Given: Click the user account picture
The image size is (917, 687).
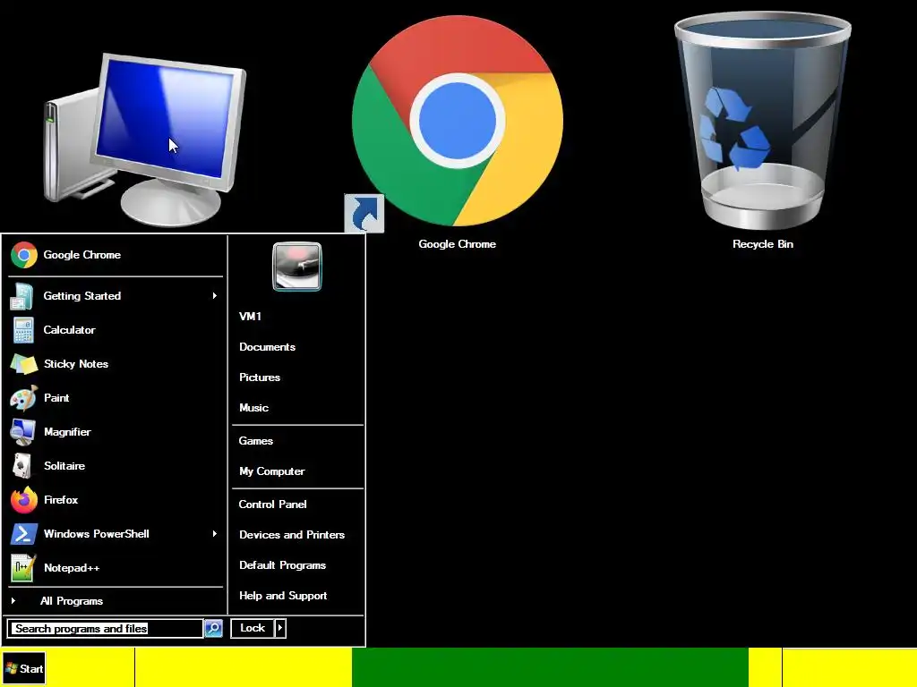Looking at the screenshot, I should pyautogui.click(x=297, y=267).
